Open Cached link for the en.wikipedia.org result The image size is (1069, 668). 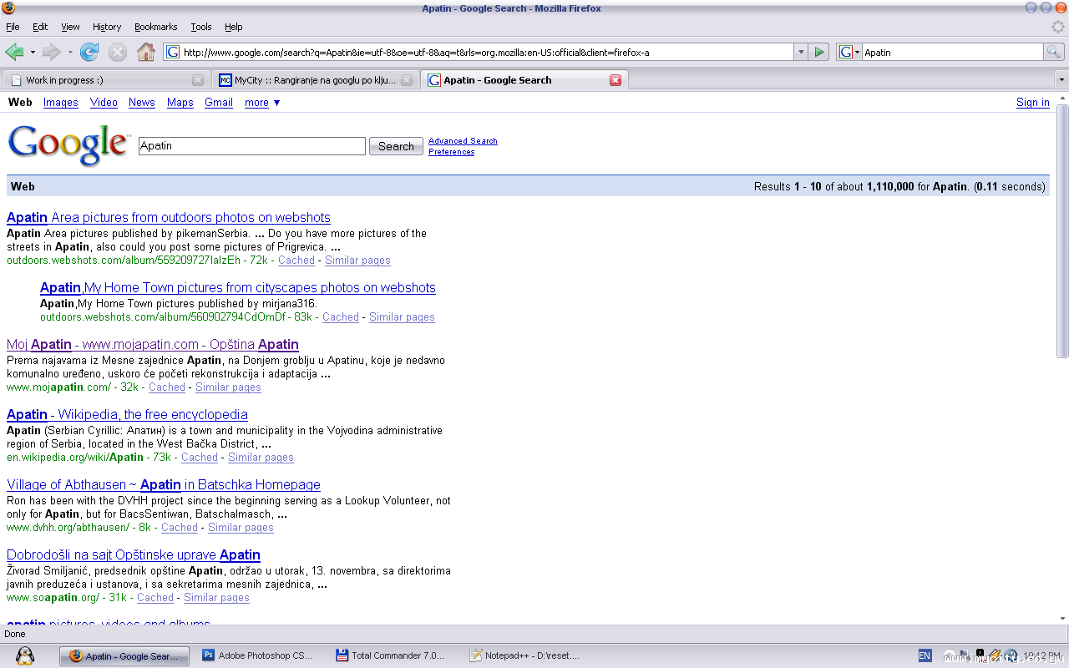click(x=200, y=458)
